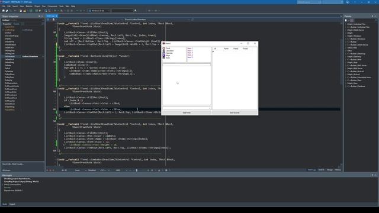The image size is (379, 213).
Task: Open the C/C++ language dropdown in status bar
Action: pyautogui.click(x=105, y=170)
